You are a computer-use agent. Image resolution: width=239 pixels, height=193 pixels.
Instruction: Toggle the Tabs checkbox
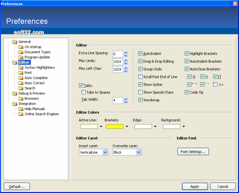click(x=81, y=85)
